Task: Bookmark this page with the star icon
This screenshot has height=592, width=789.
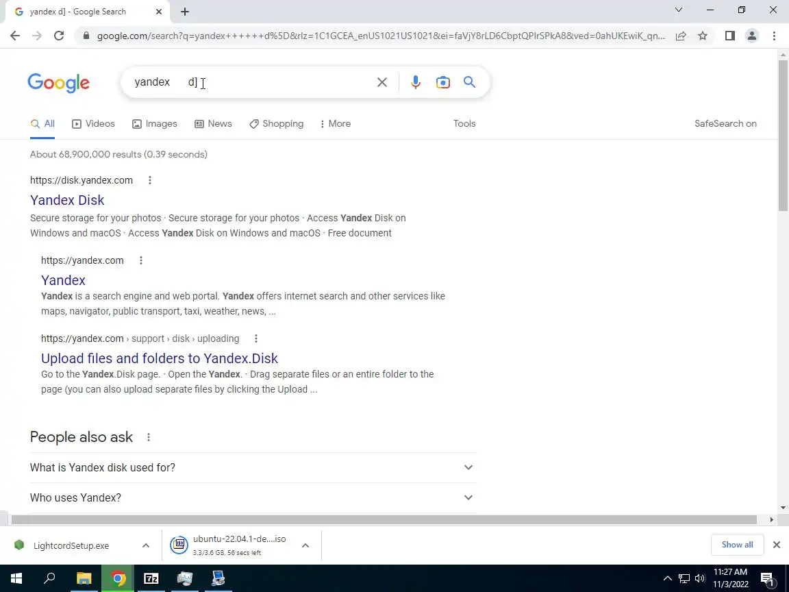Action: click(703, 36)
